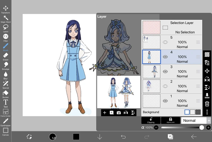Flip layer horizontally from right strip
This screenshot has height=142, width=212.
[x=207, y=79]
